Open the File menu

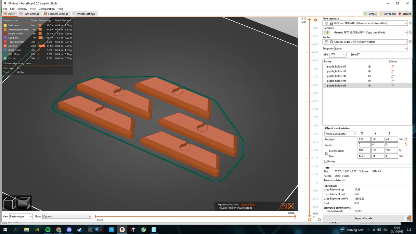tap(5, 9)
